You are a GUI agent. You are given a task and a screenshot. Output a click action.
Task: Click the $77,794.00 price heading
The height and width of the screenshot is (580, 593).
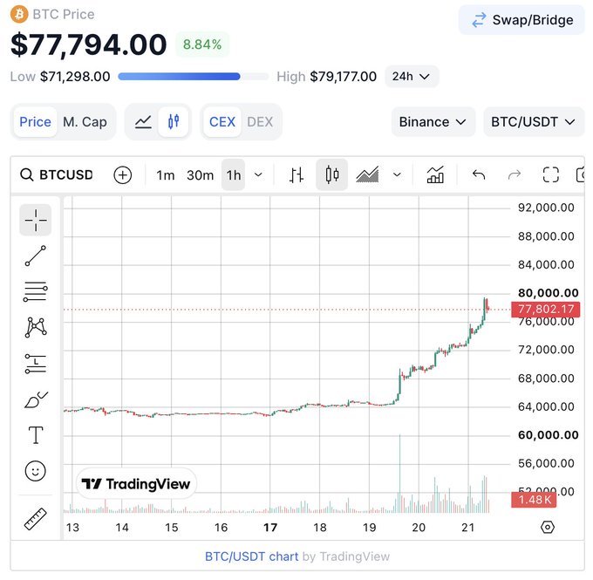click(x=88, y=44)
